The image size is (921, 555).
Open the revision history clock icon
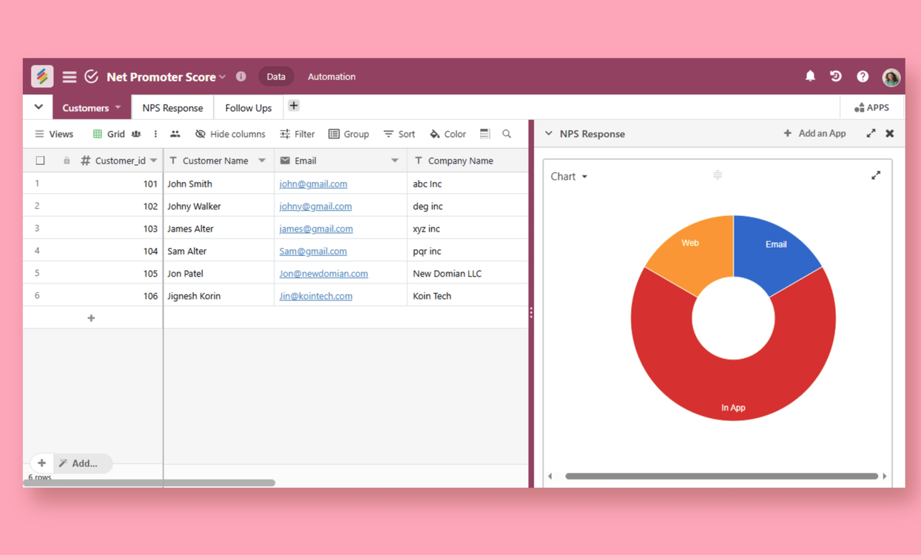(836, 76)
